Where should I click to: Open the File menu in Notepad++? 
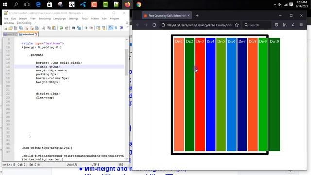(6, 18)
